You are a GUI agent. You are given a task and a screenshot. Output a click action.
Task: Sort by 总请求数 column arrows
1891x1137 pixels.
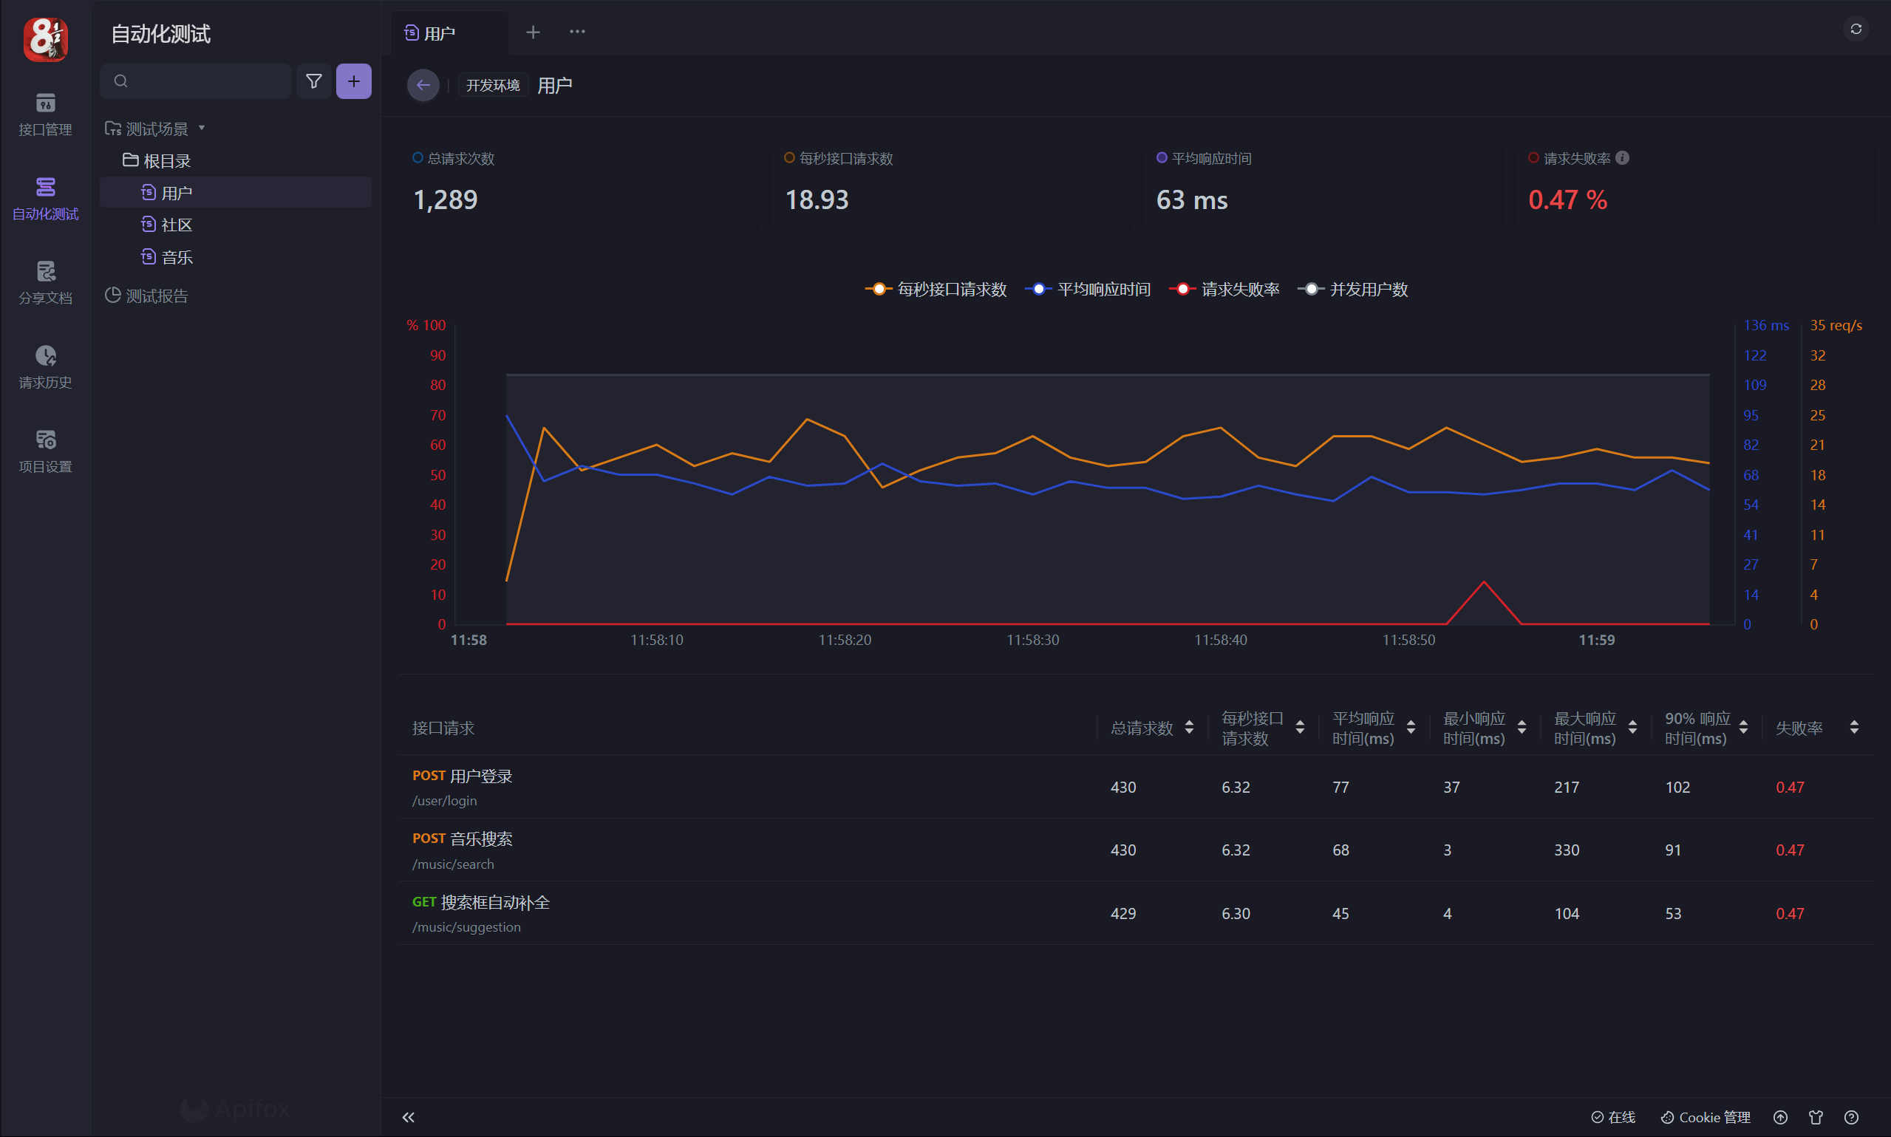click(x=1189, y=727)
